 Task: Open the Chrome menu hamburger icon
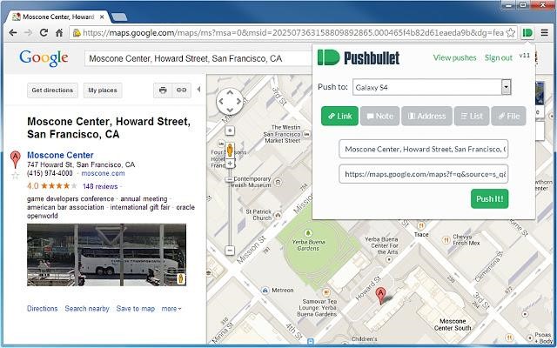(544, 33)
